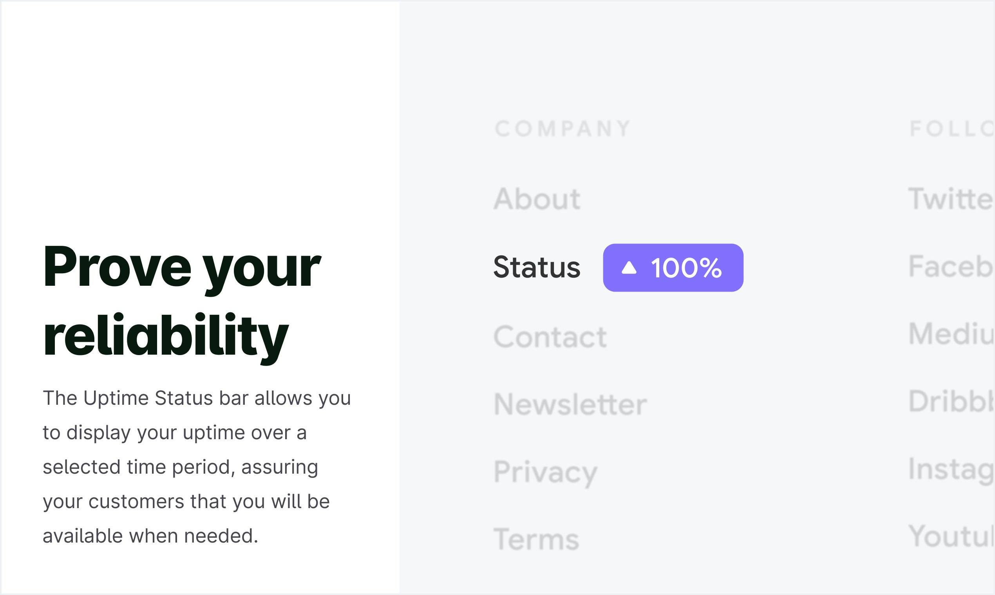Click the FOLLOW column heading
Screen dimensions: 995x595
(951, 129)
